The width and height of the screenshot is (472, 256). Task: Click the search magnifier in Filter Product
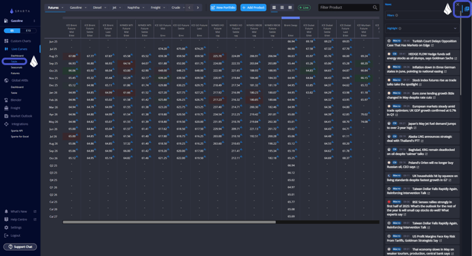click(x=375, y=8)
